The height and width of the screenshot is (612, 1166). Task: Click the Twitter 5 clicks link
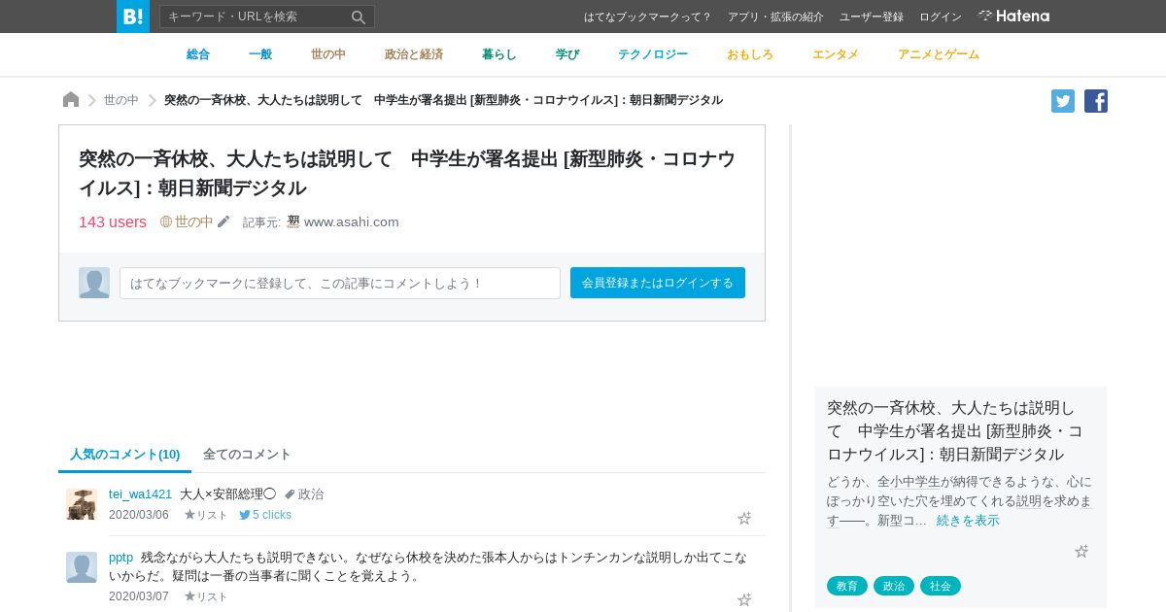[265, 515]
